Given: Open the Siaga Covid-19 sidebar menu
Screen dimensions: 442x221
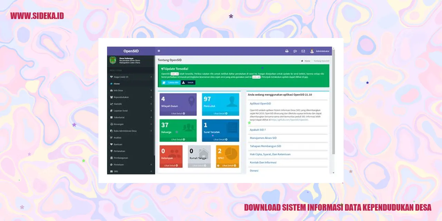Looking at the screenshot, I should point(131,77).
